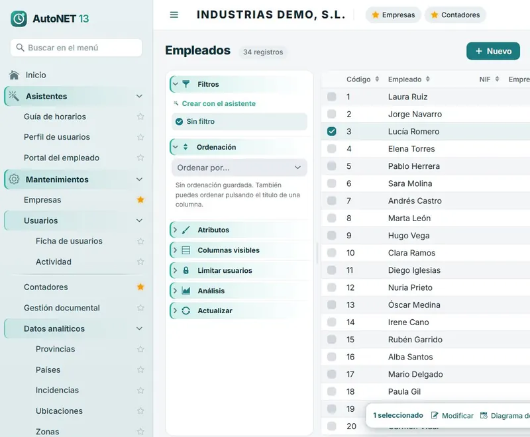
Task: Open the Provincias menu item
Action: point(56,349)
